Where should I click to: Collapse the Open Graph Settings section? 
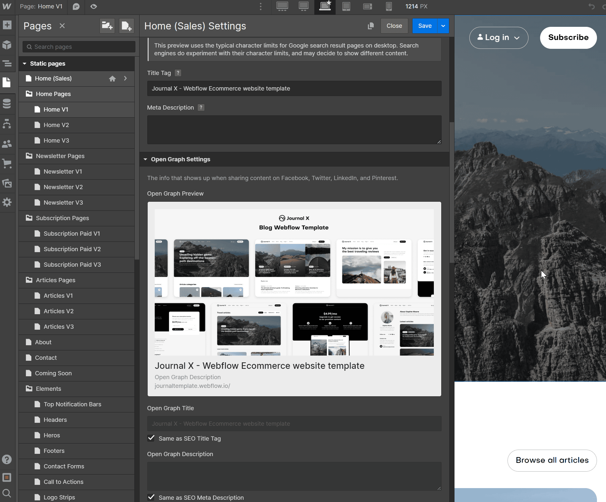pyautogui.click(x=145, y=159)
